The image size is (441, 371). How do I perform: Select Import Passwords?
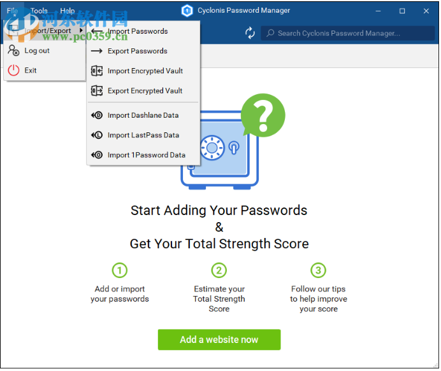pyautogui.click(x=143, y=31)
